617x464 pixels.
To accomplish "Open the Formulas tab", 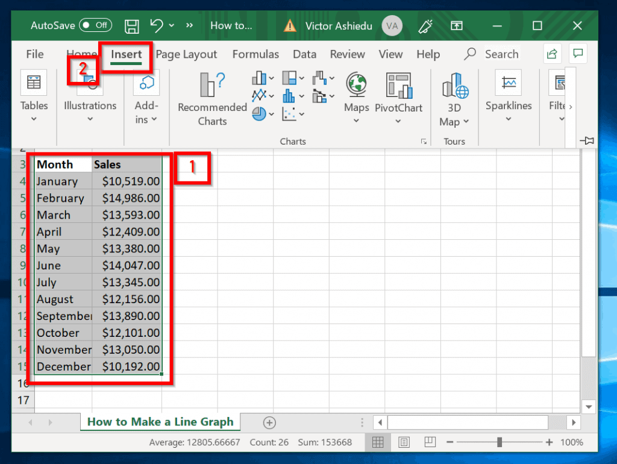I will pos(255,54).
